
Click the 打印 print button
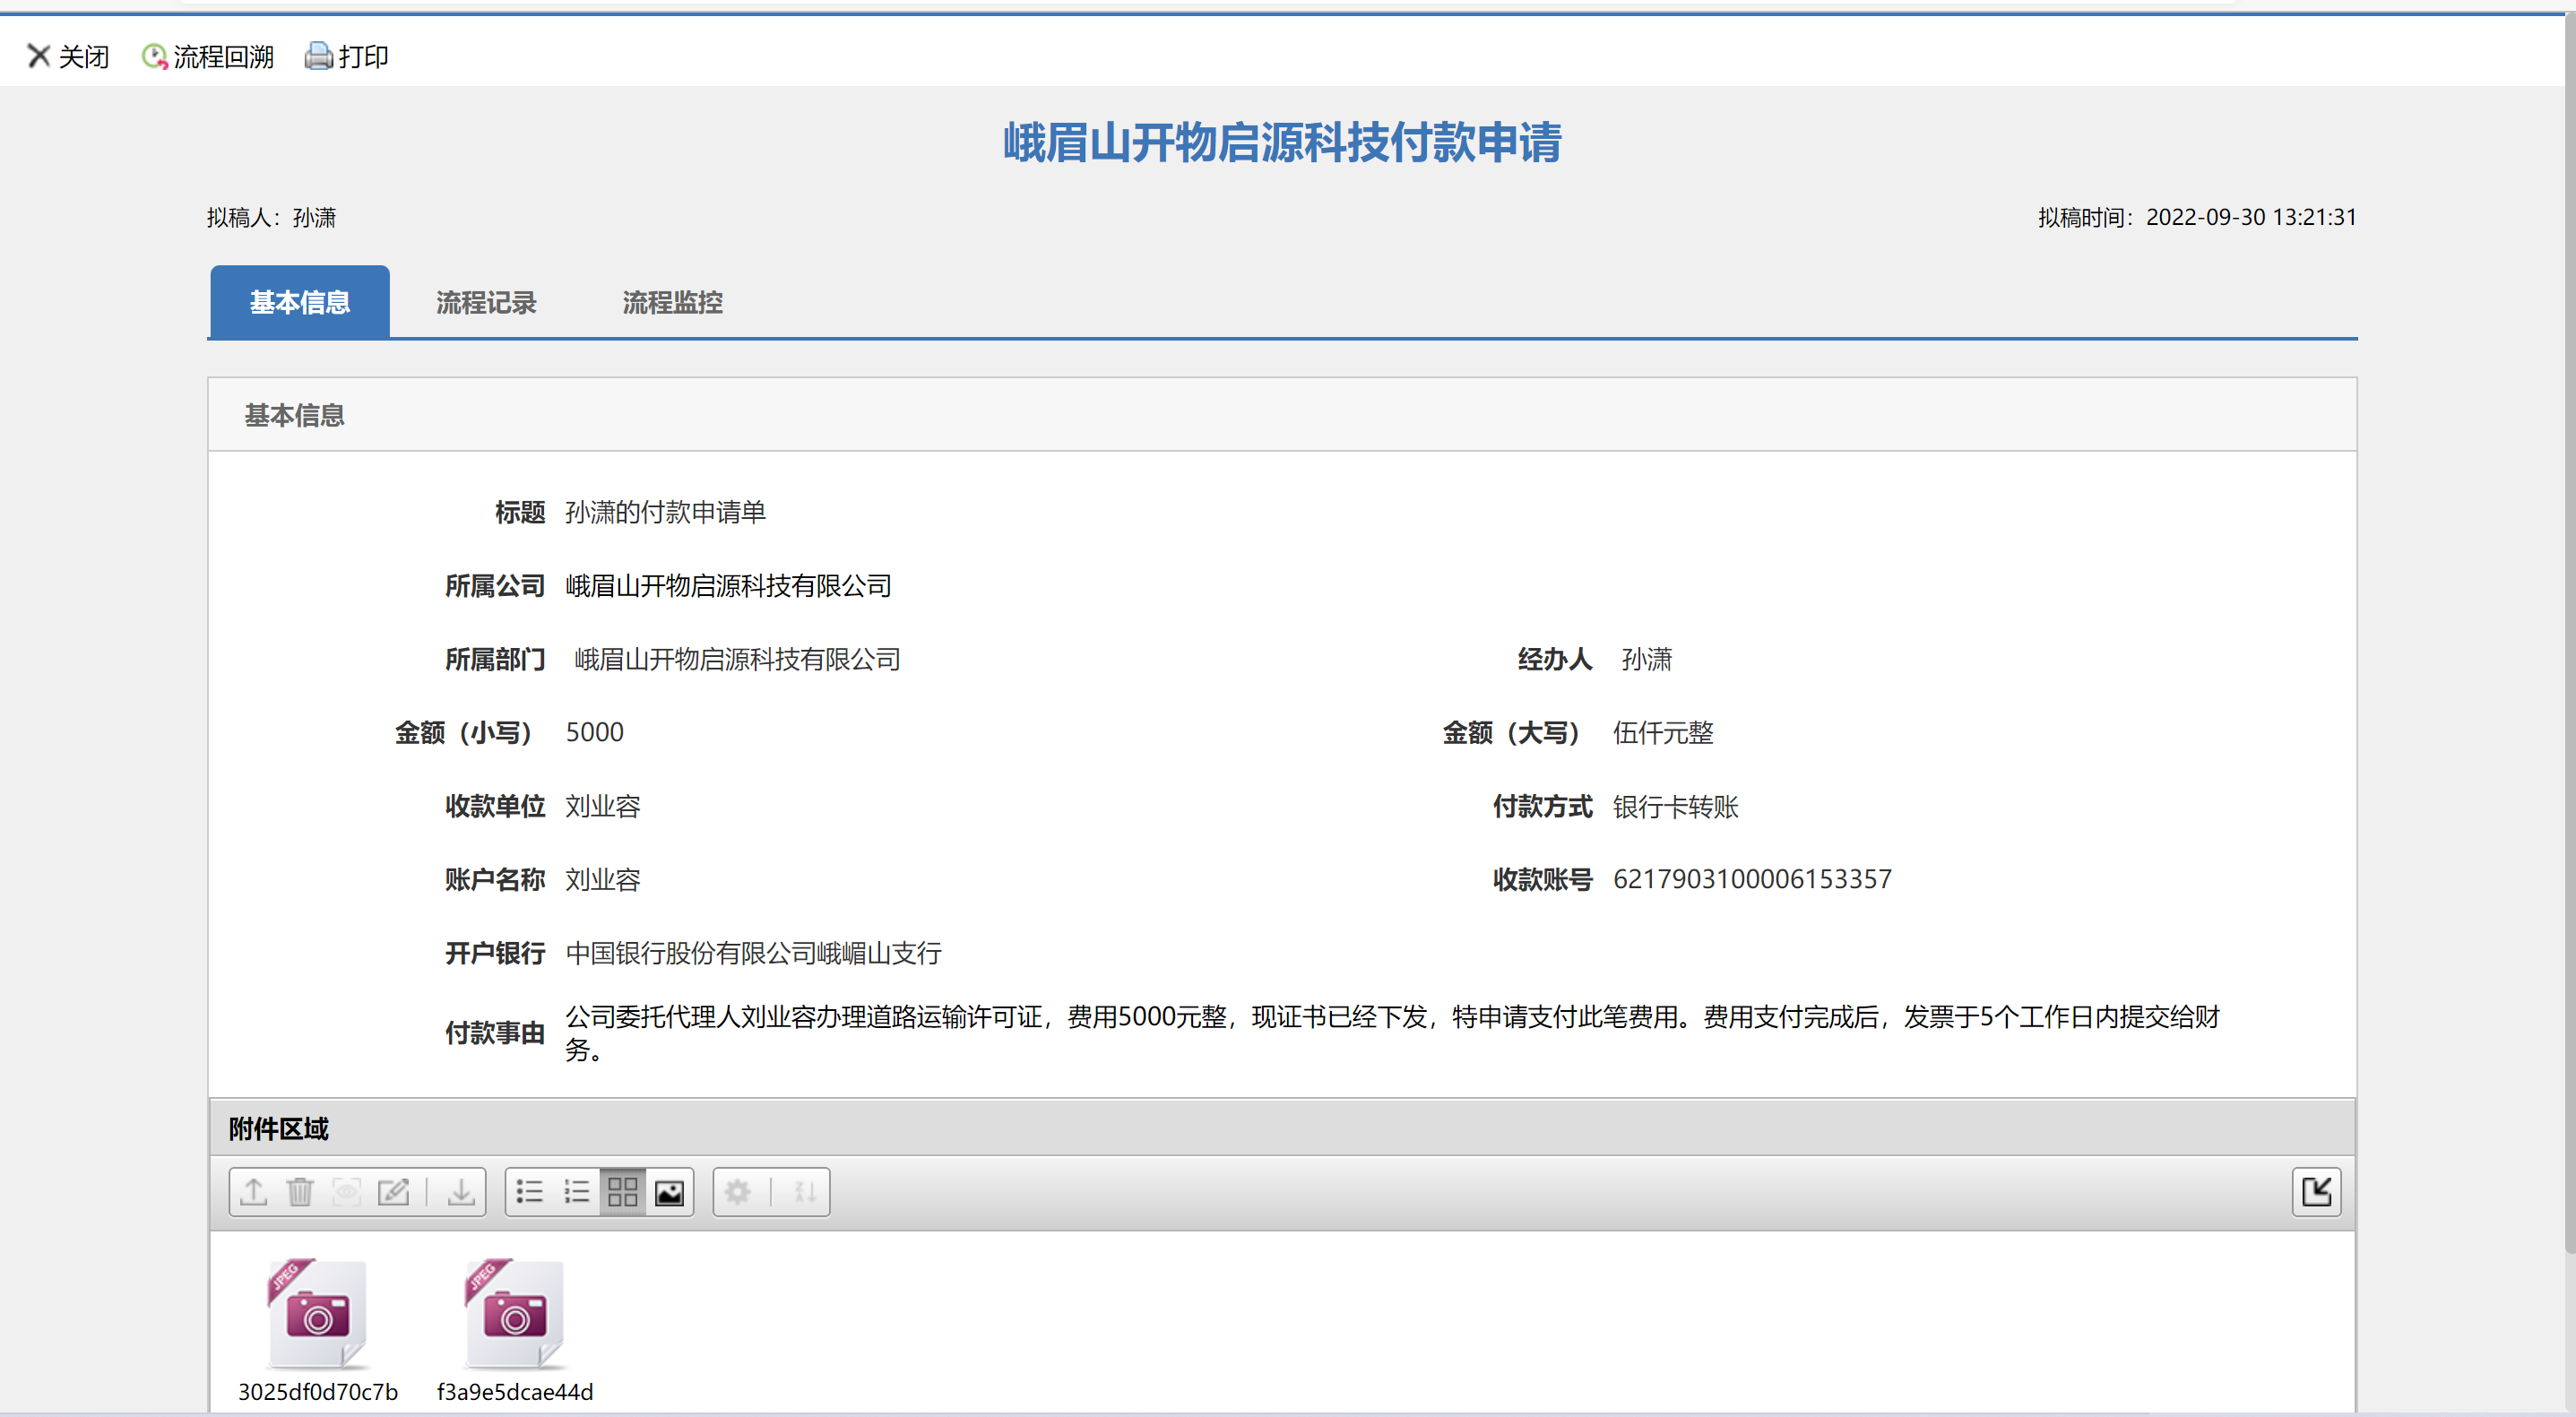point(347,56)
